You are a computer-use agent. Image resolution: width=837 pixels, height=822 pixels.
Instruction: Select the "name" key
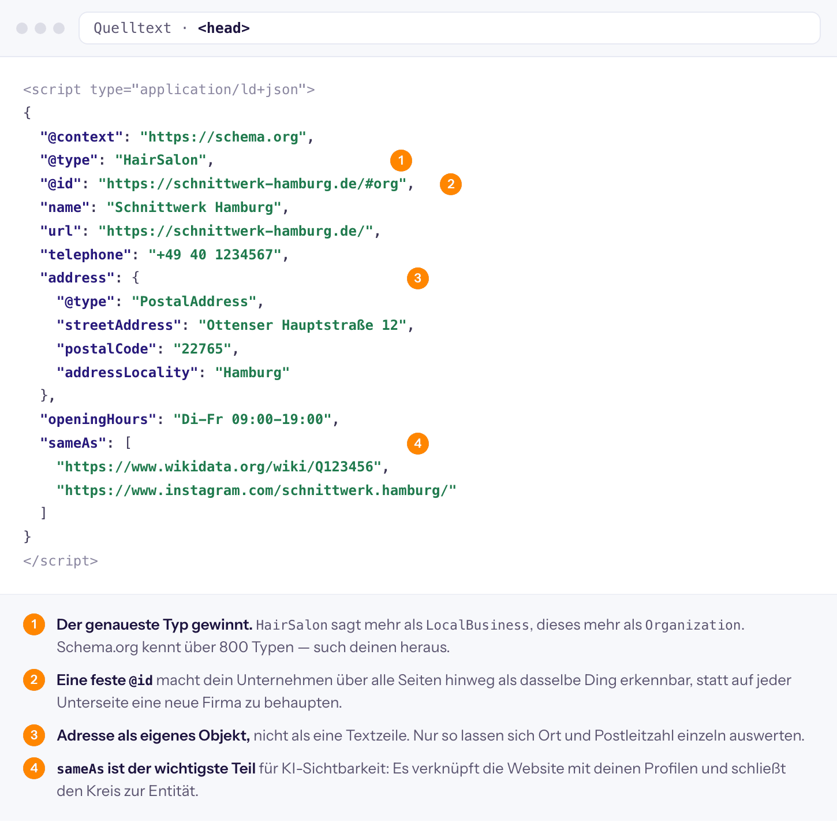[x=65, y=207]
